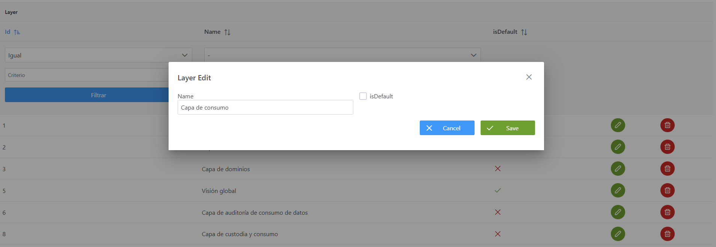Delete the Capa de dominios layer
716x247 pixels.
(667, 169)
